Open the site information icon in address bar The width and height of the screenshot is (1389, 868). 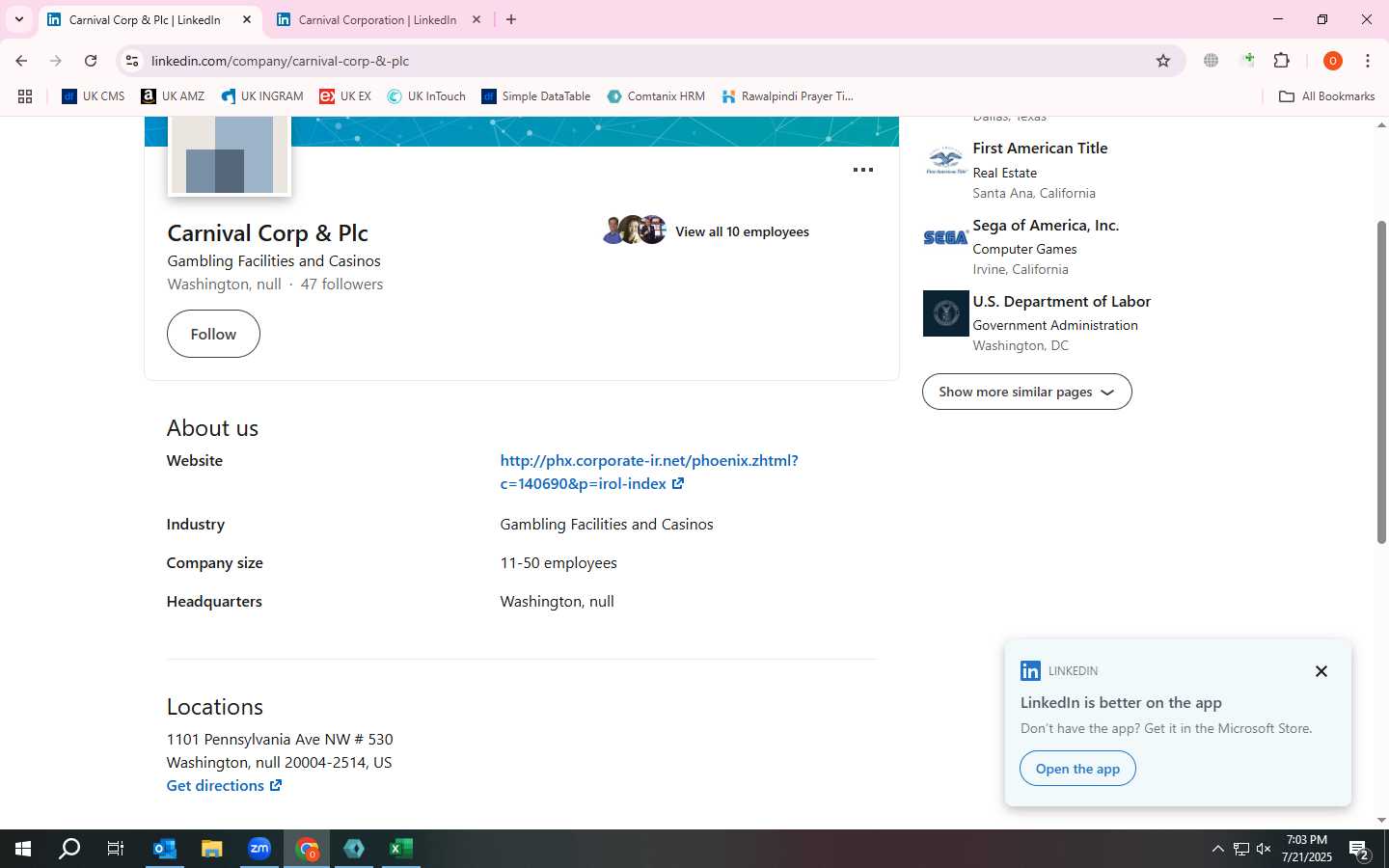click(x=132, y=61)
